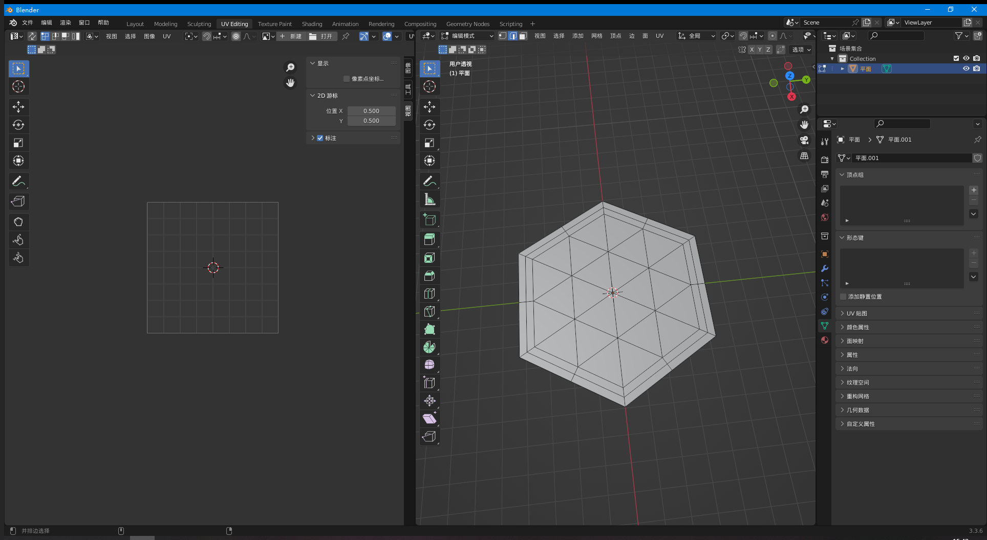Select the Add Cube tool
Screen dimensions: 987x540
430,220
